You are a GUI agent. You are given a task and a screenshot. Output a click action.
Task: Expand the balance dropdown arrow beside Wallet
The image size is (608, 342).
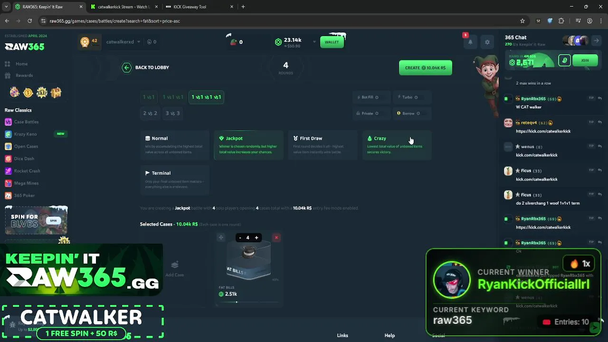click(x=314, y=42)
